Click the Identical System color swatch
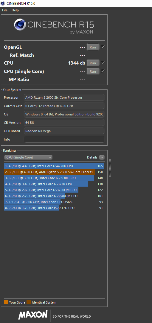This screenshot has height=323, width=152. [29, 302]
